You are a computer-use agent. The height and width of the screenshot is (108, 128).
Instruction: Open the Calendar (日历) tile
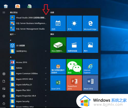pos(58,23)
